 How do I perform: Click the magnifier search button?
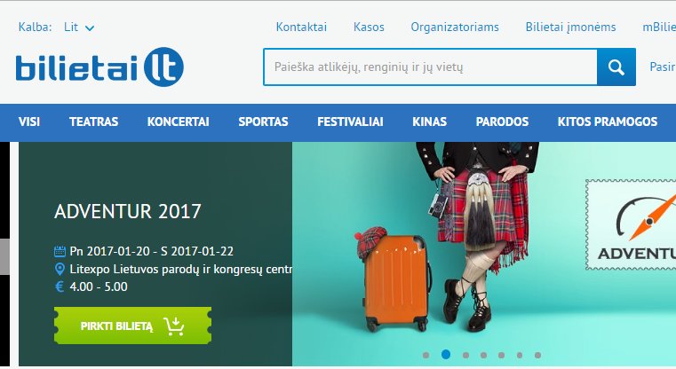coord(616,67)
